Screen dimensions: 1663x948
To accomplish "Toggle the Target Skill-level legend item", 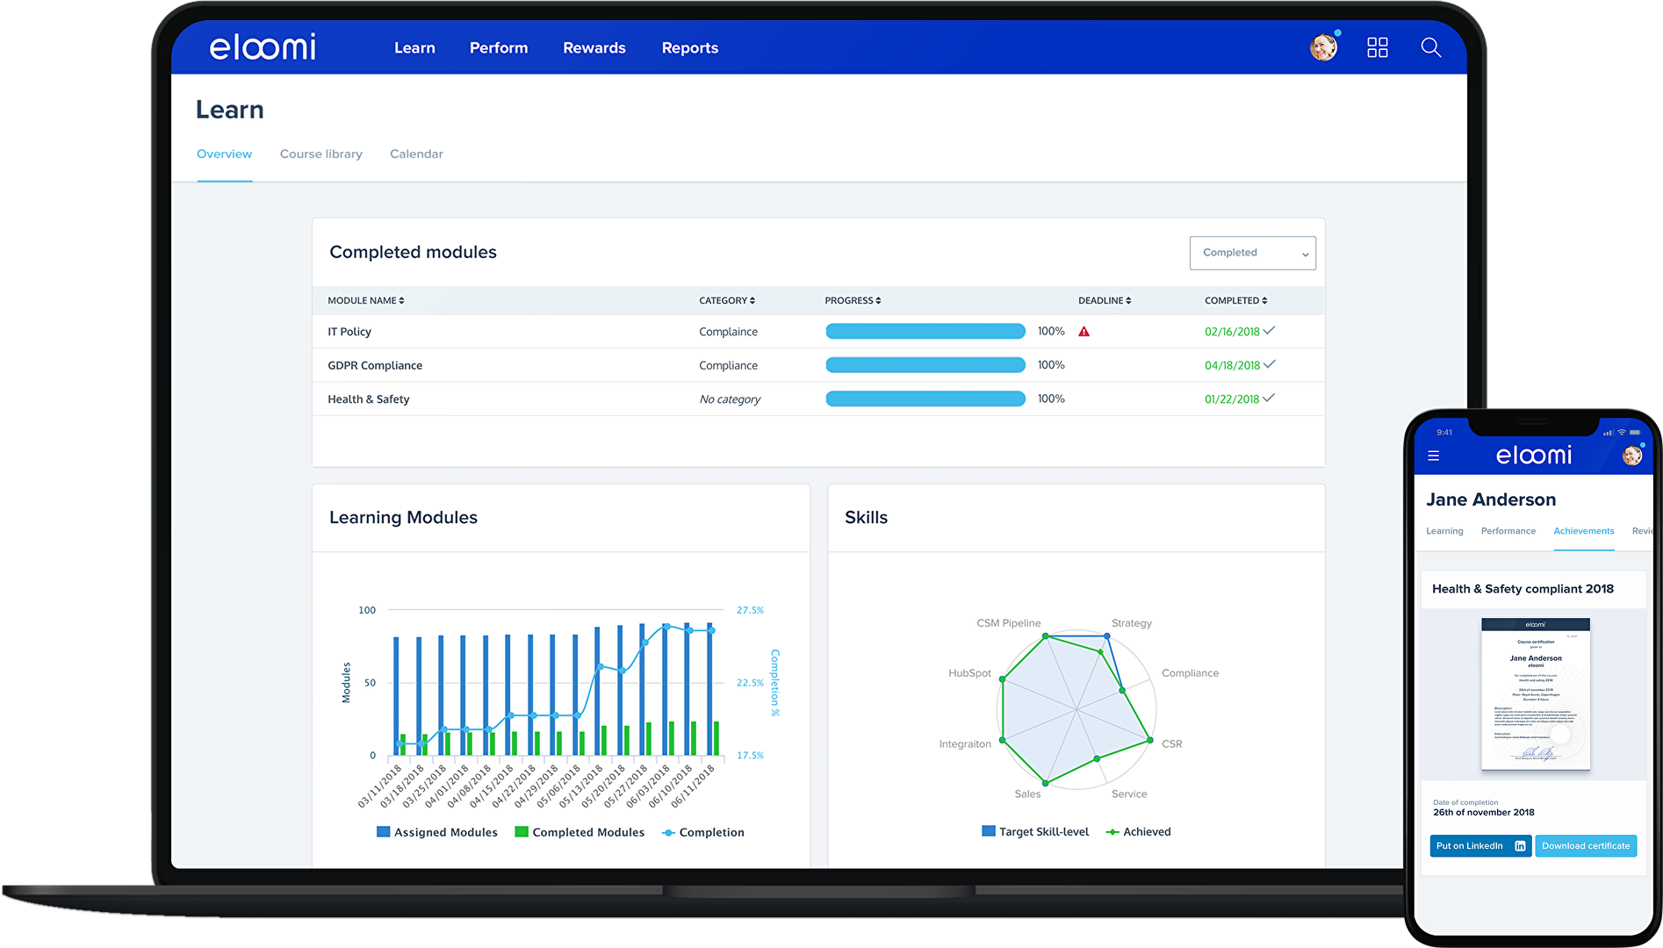I will [x=1034, y=831].
